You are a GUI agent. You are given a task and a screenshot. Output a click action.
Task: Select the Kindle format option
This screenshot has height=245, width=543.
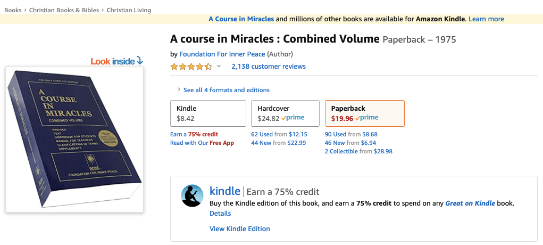pos(208,113)
